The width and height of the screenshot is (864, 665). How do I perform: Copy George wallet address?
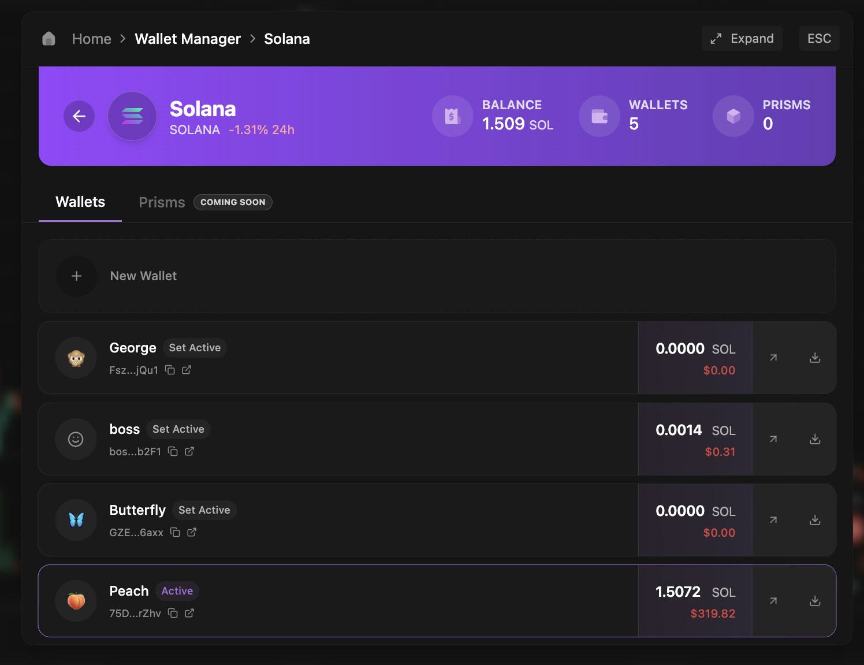pos(170,370)
